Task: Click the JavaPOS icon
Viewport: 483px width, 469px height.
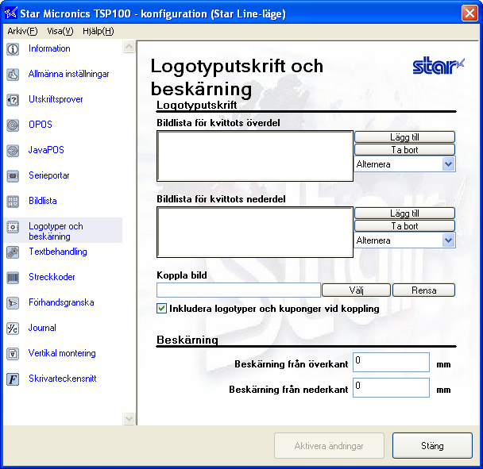Action: click(13, 151)
